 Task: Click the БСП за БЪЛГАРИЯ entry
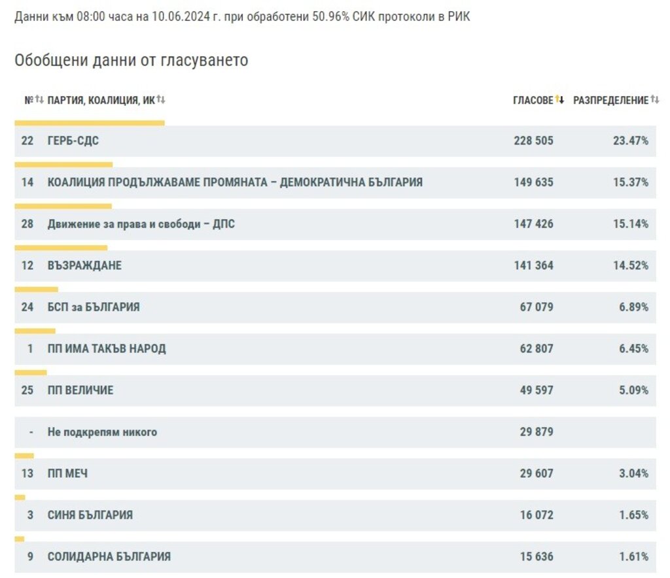(x=94, y=307)
